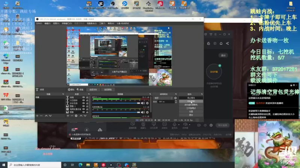300x168 pixels.
Task: Click the speaker icon in Douyu bottom toolbar
Action: 185,124
